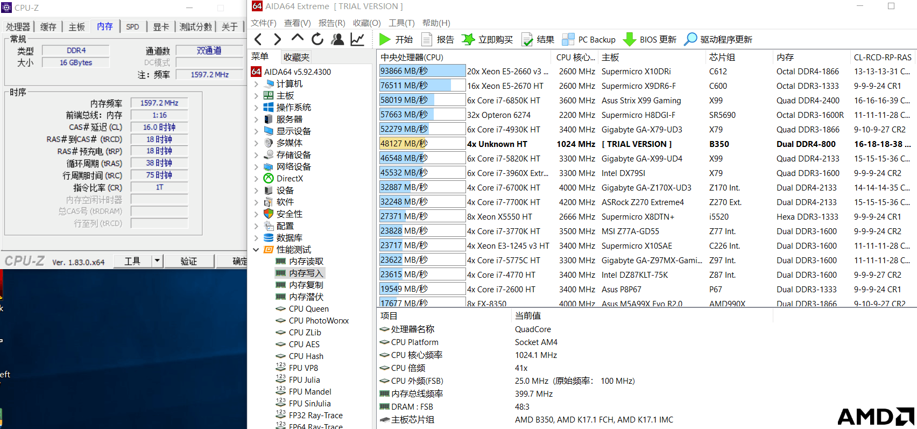
Task: Check BIOS 更新
Action: click(650, 39)
